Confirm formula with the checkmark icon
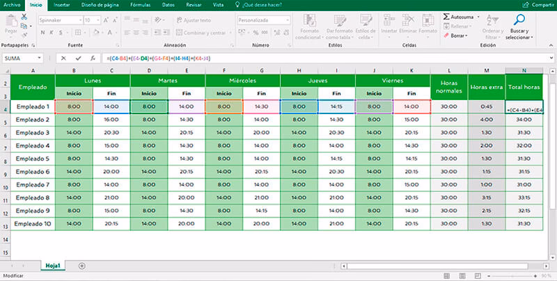 [78, 58]
